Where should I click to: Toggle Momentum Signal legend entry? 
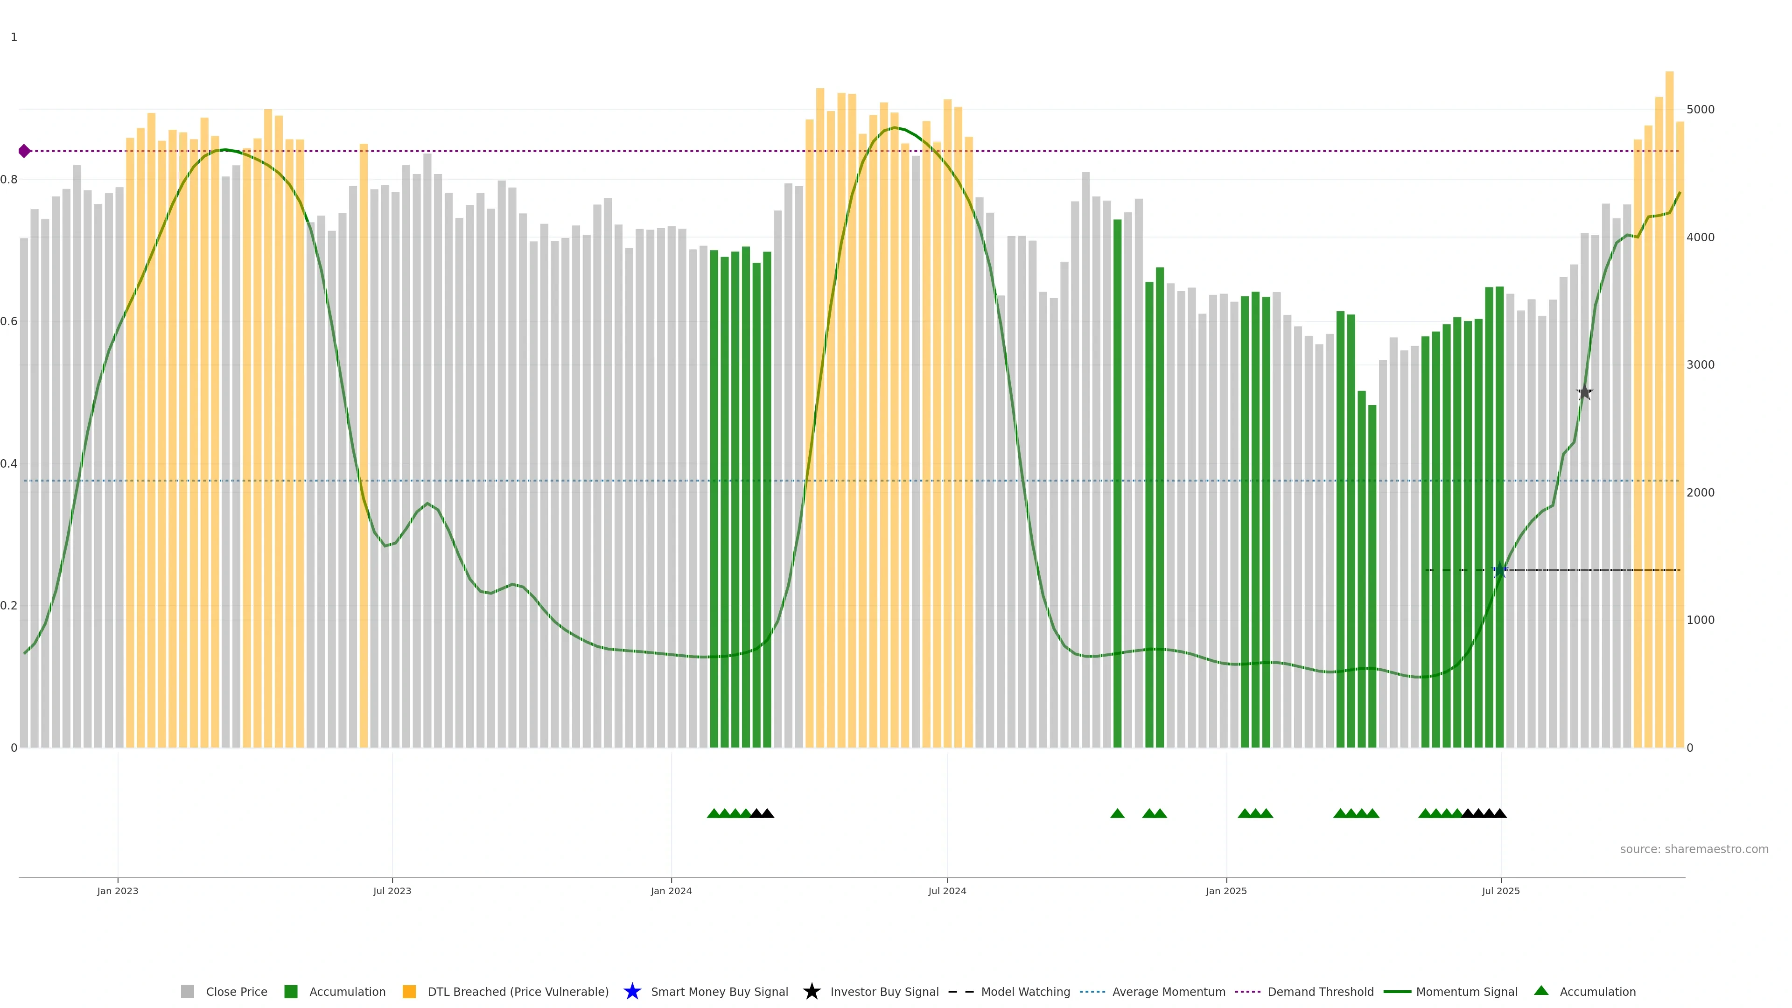point(1466,991)
